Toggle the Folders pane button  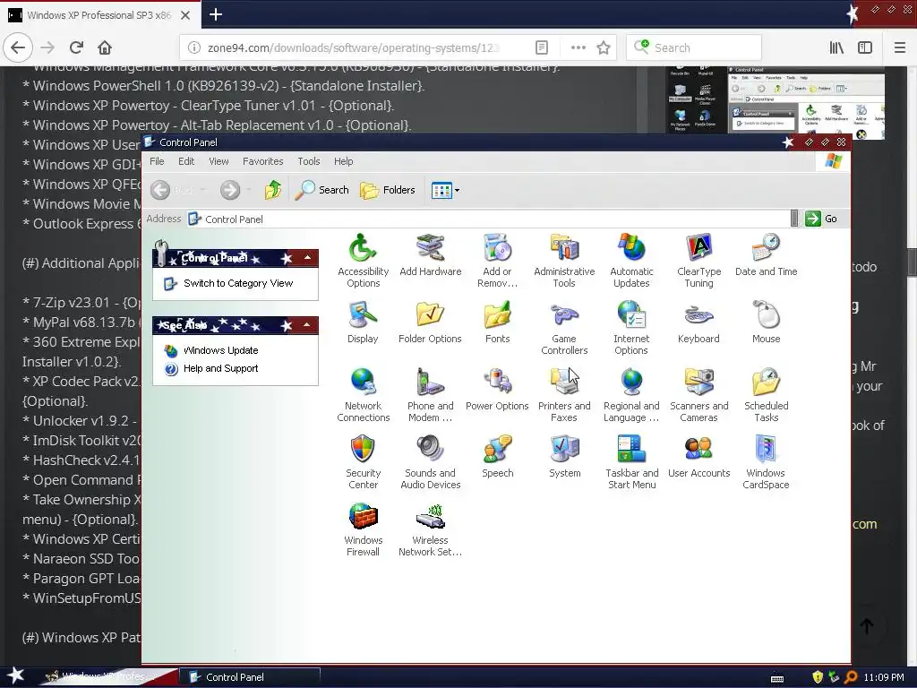point(388,190)
